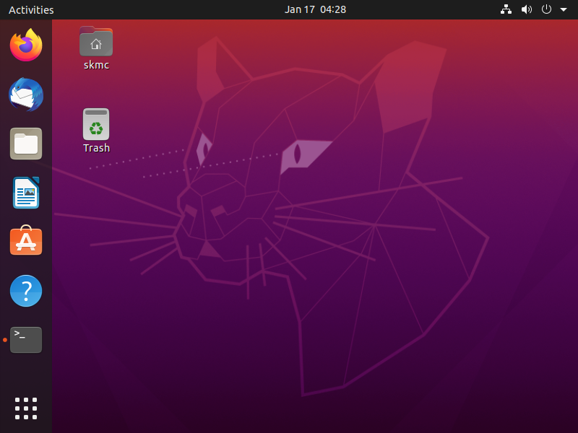Open the Files application
The image size is (578, 433).
(25, 144)
